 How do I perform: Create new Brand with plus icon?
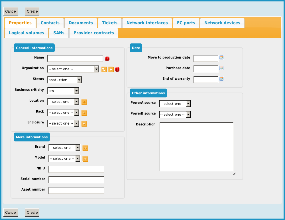tap(85, 148)
